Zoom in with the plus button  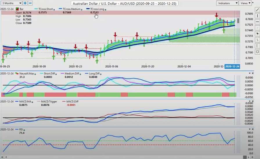25,3
